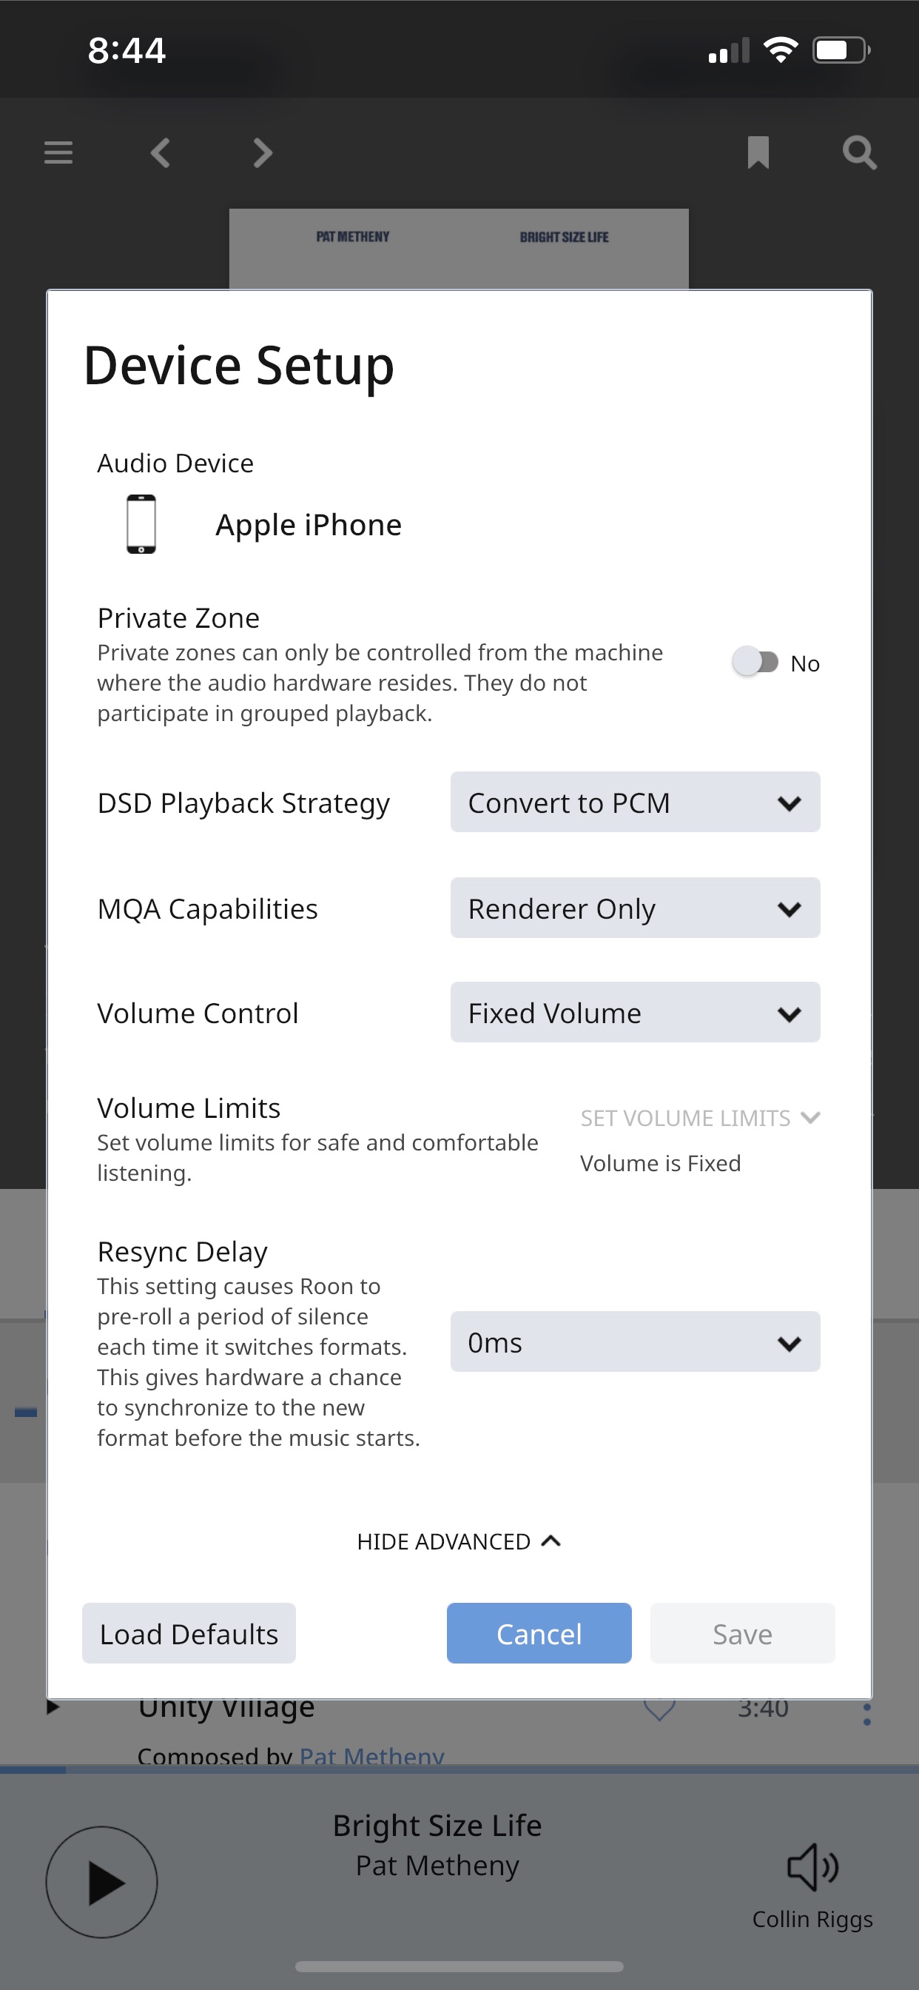Viewport: 919px width, 1990px height.
Task: Collapse settings with Hide Advanced
Action: click(x=459, y=1541)
